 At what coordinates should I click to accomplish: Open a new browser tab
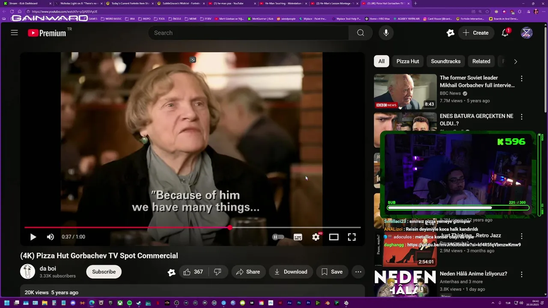[415, 3]
